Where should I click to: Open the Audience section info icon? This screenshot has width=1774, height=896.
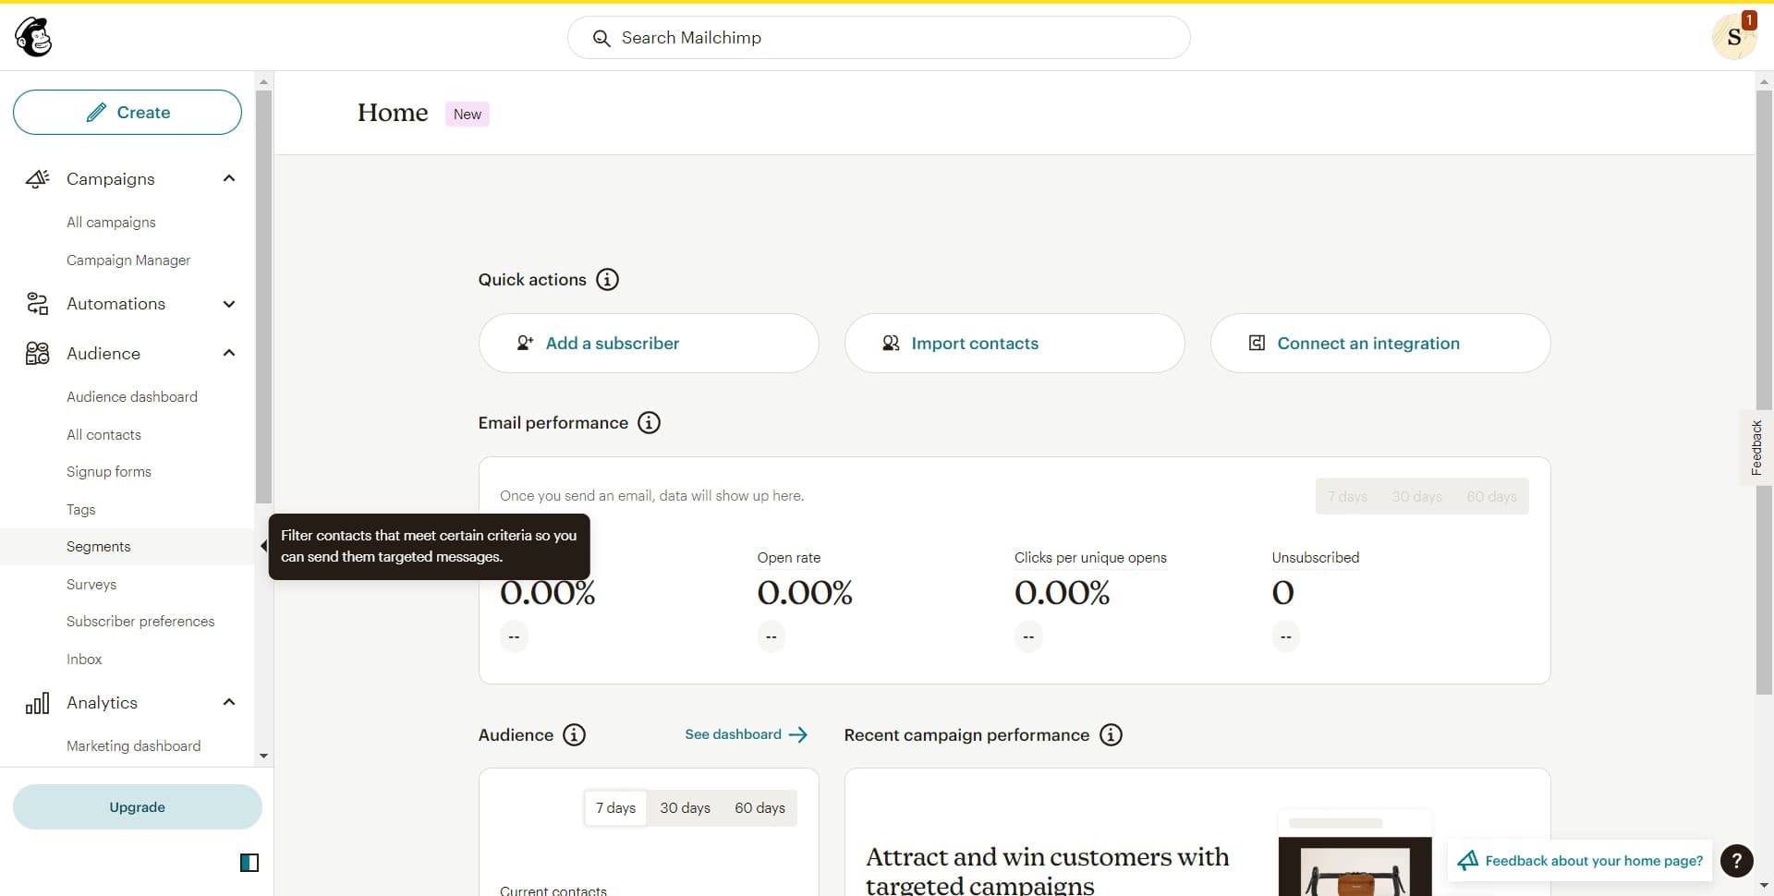[574, 735]
